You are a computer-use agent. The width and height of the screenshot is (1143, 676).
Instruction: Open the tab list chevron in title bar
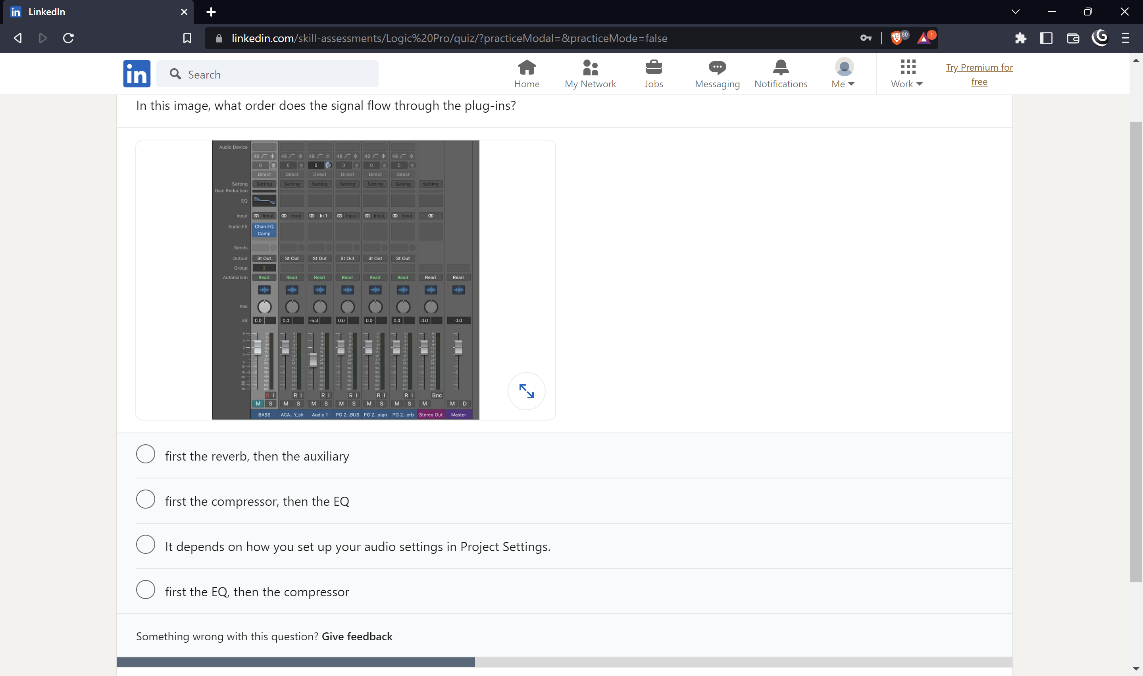(x=1016, y=12)
